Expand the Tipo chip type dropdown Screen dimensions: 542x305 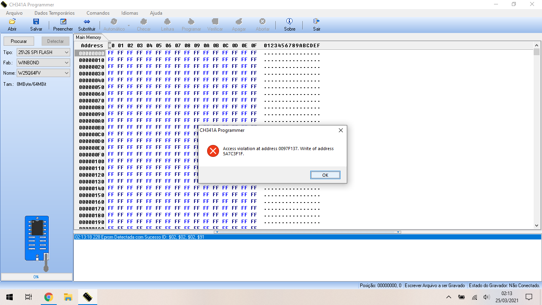66,52
